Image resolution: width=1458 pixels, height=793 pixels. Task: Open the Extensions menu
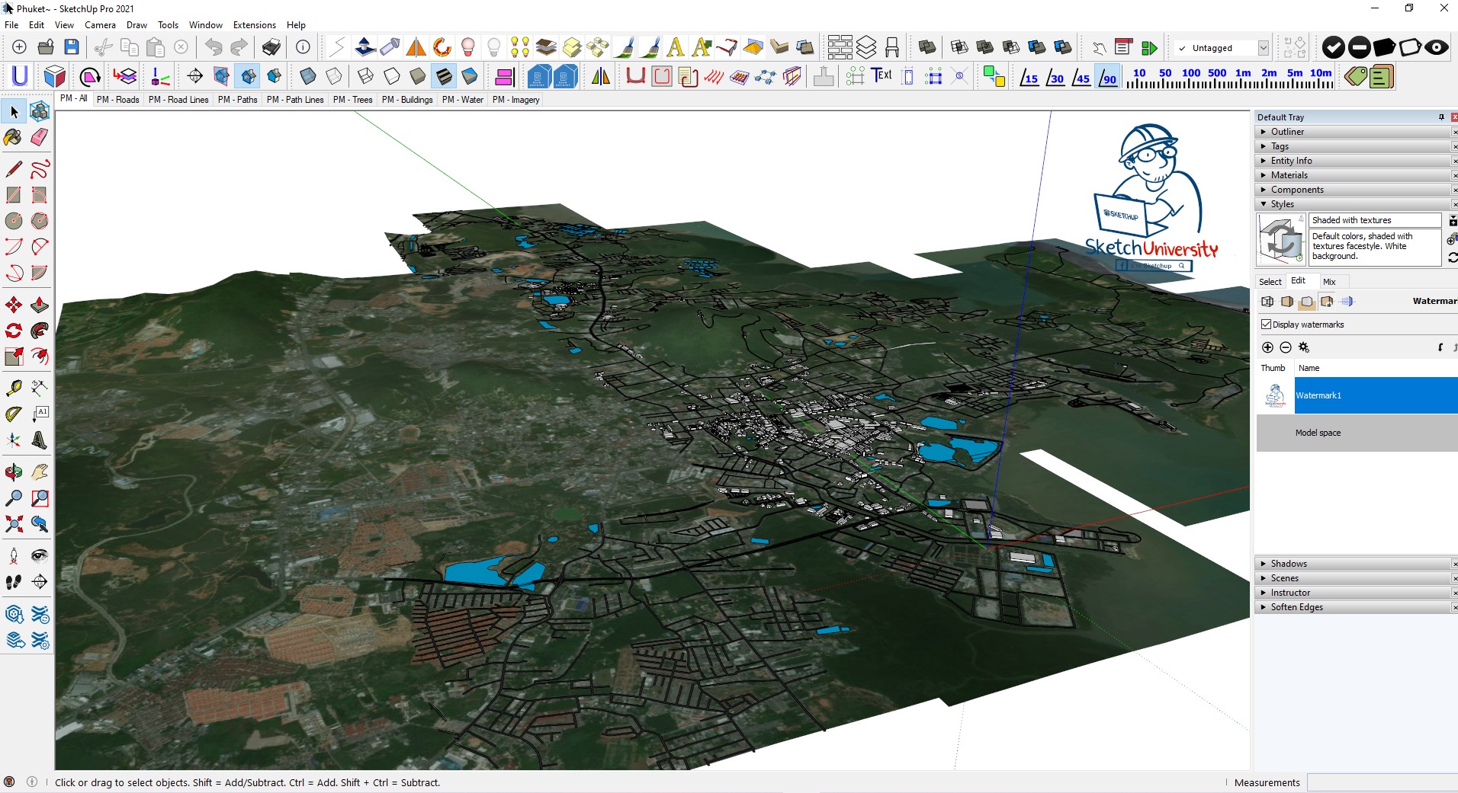coord(254,25)
